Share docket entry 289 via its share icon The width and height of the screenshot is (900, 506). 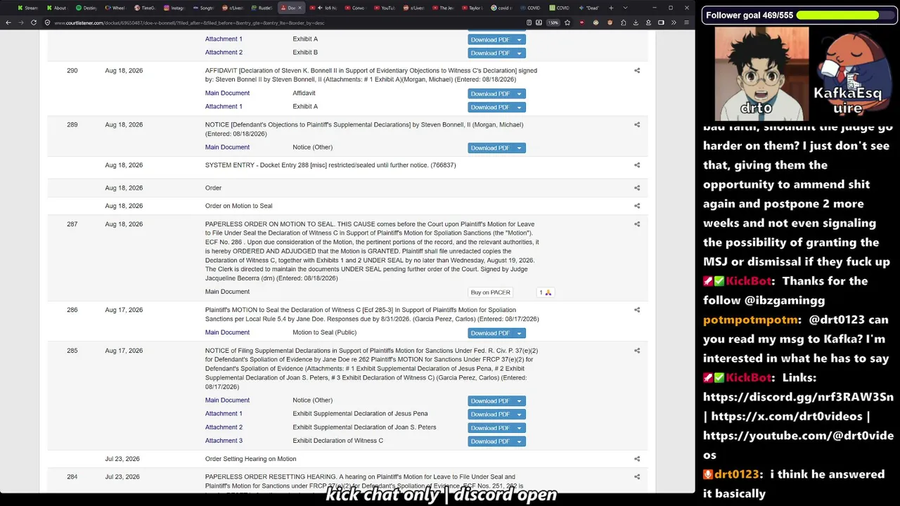point(637,124)
